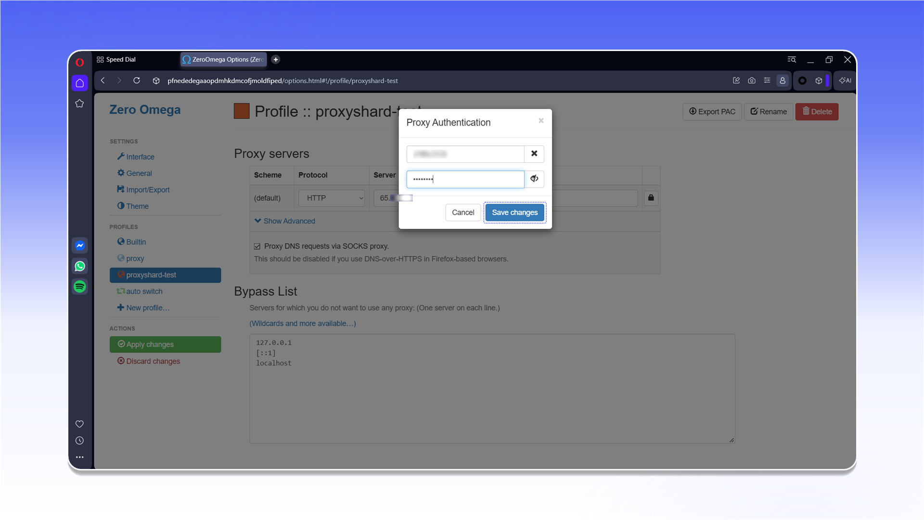924x520 pixels.
Task: Rename the proxyshard-test profile
Action: coord(769,112)
